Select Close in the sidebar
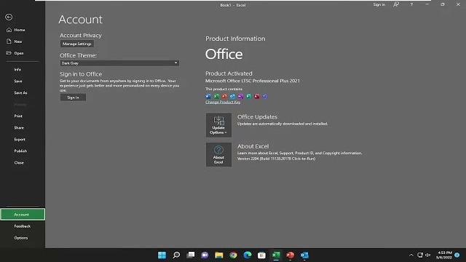This screenshot has height=262, width=466. point(19,162)
